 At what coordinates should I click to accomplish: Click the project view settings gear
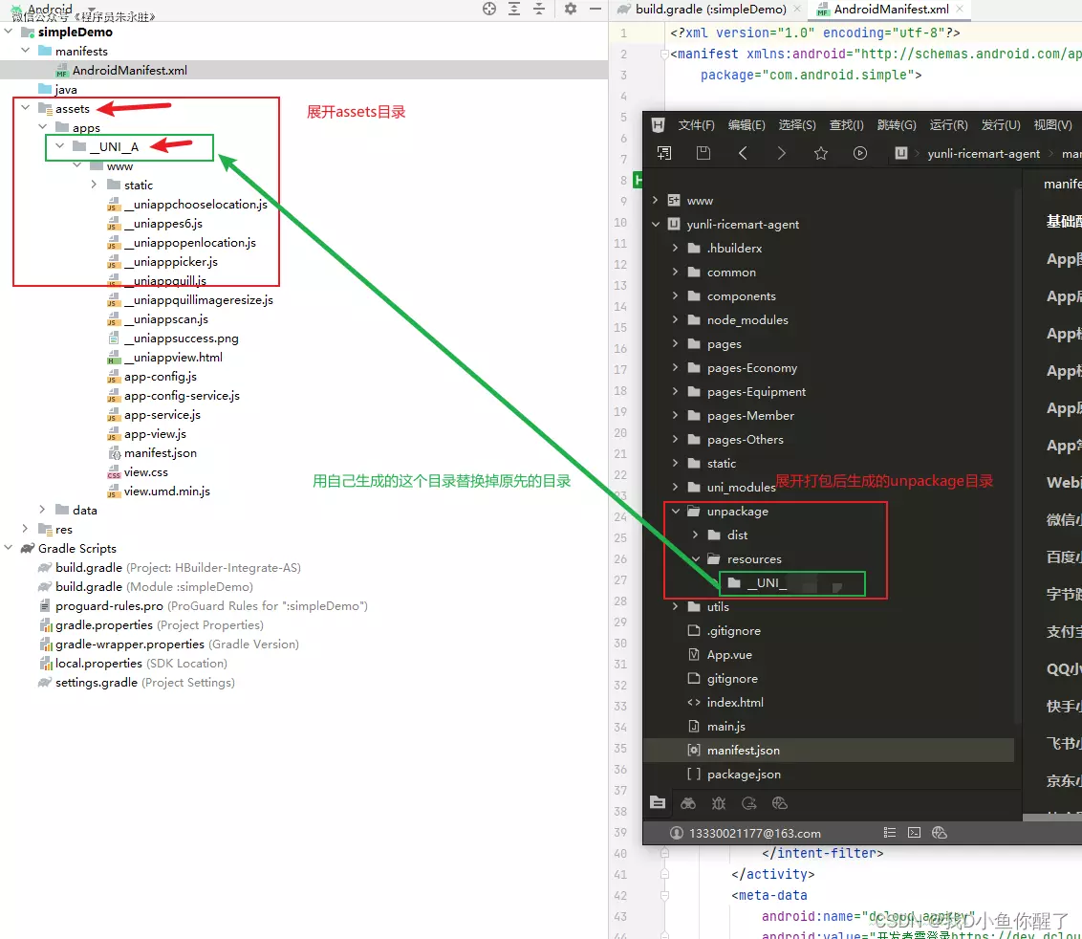(x=571, y=9)
